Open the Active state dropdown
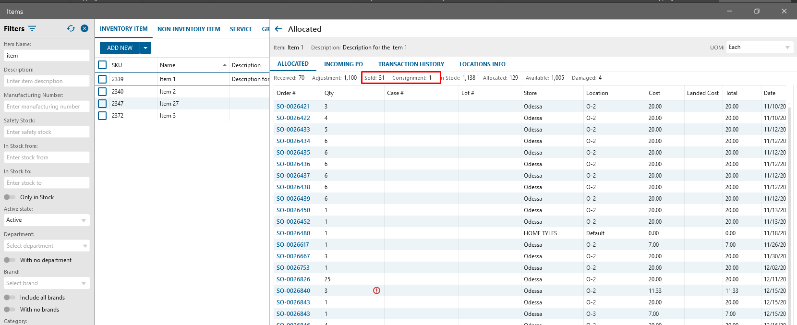The image size is (797, 325). (x=47, y=220)
